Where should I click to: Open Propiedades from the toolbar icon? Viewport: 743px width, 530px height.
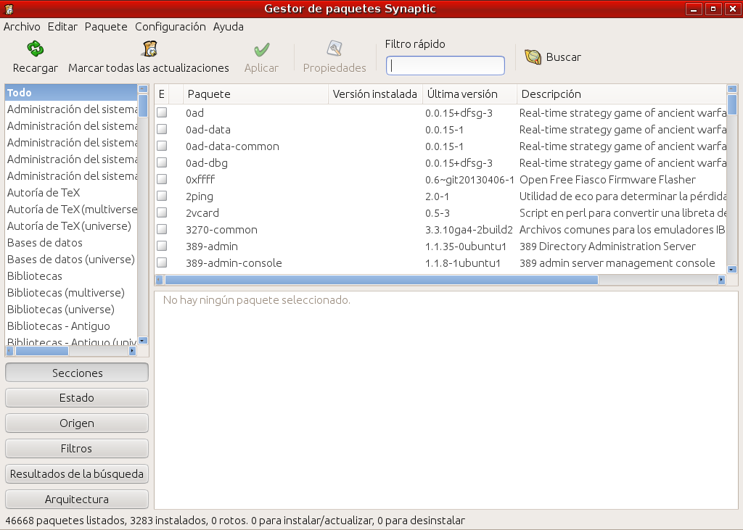(x=334, y=49)
